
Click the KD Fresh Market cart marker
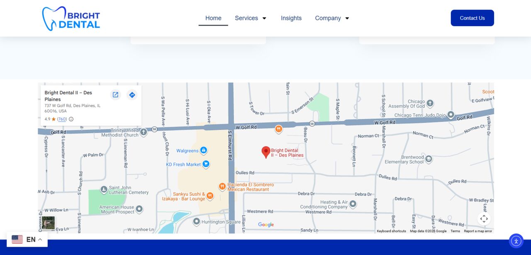pos(206,164)
